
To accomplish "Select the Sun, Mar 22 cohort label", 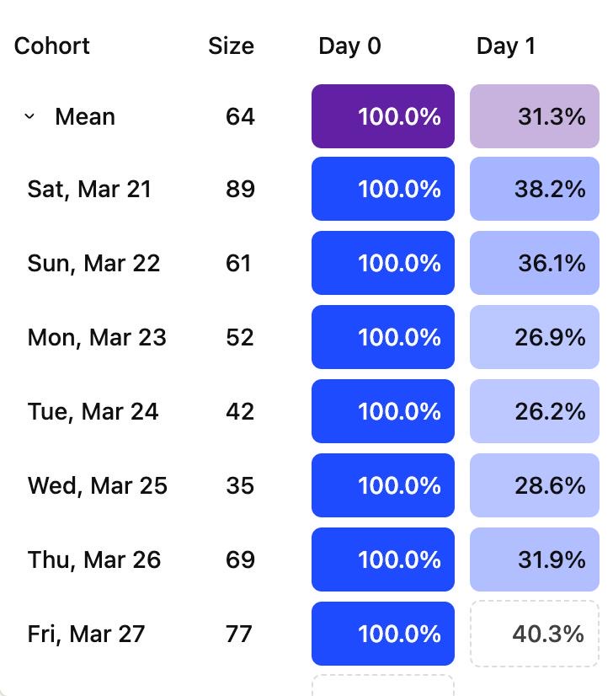I will click(x=93, y=263).
